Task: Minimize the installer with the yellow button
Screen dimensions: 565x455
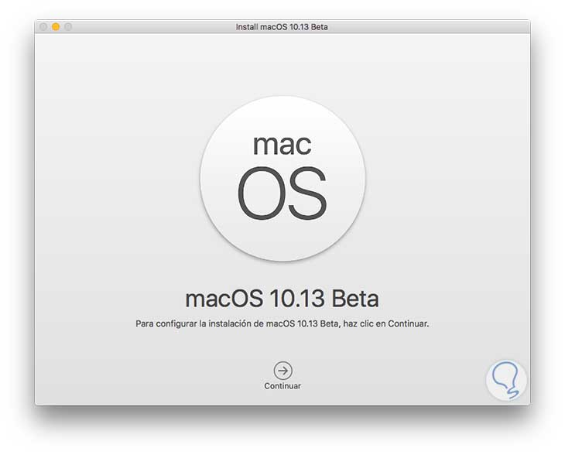Action: point(56,26)
